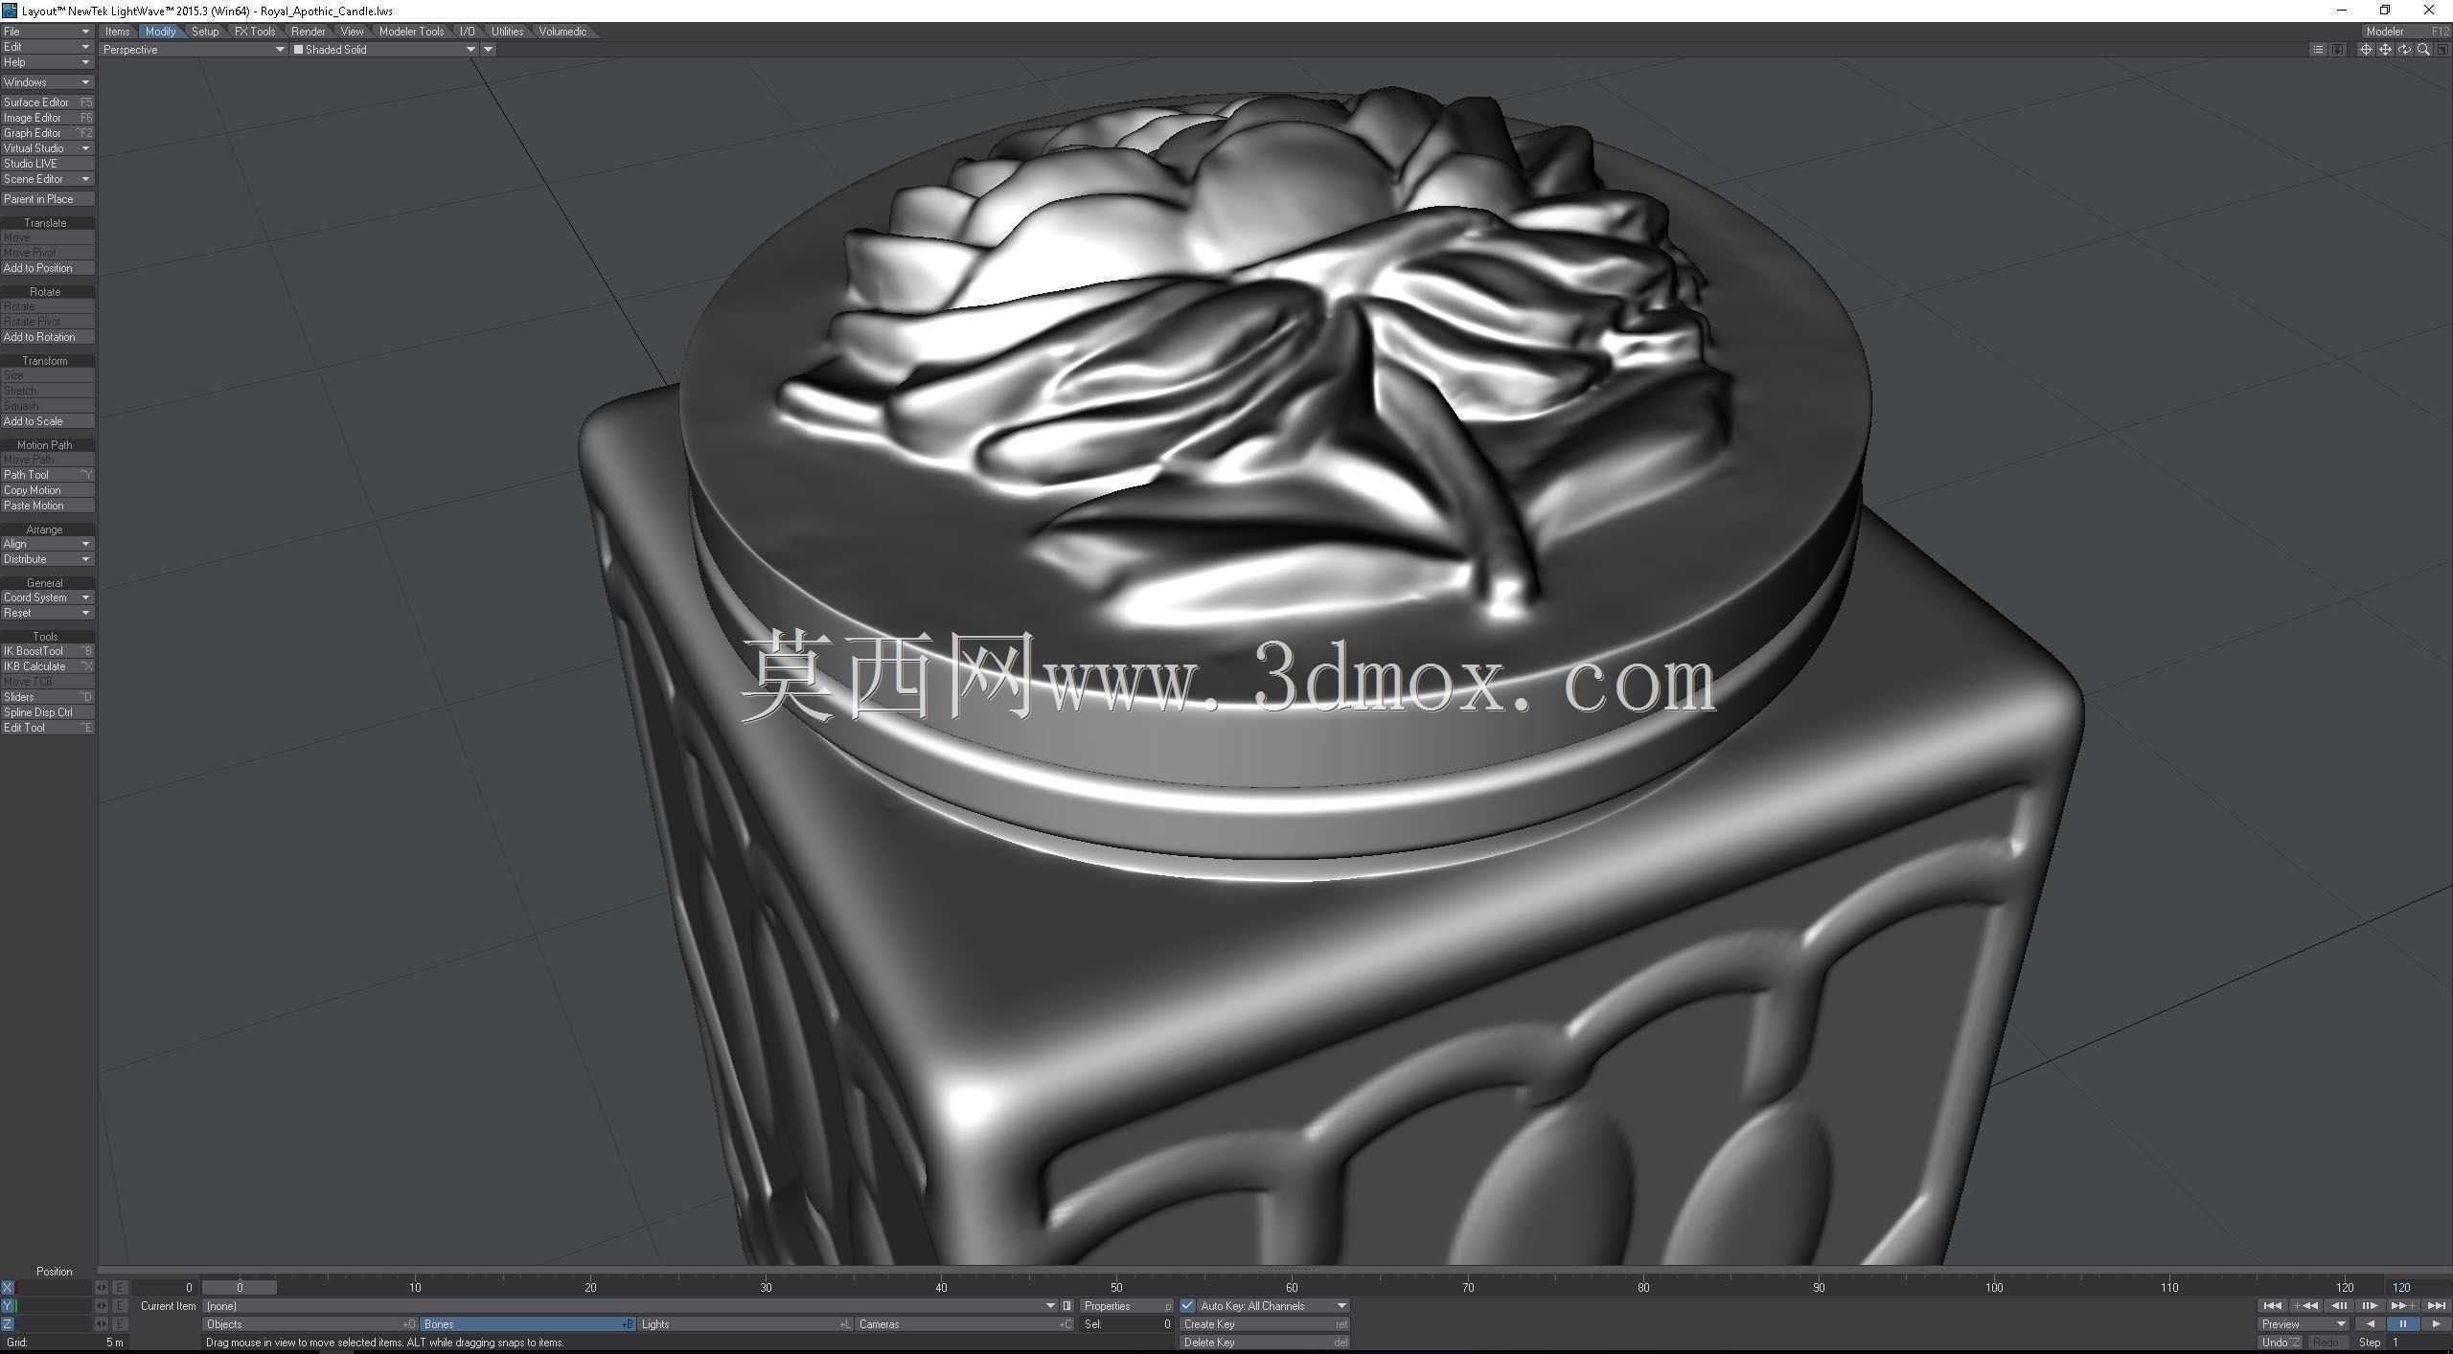Open the Coord System dropdown

click(47, 598)
